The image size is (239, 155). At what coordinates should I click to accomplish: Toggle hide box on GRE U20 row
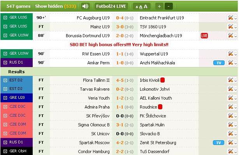pos(5,98)
